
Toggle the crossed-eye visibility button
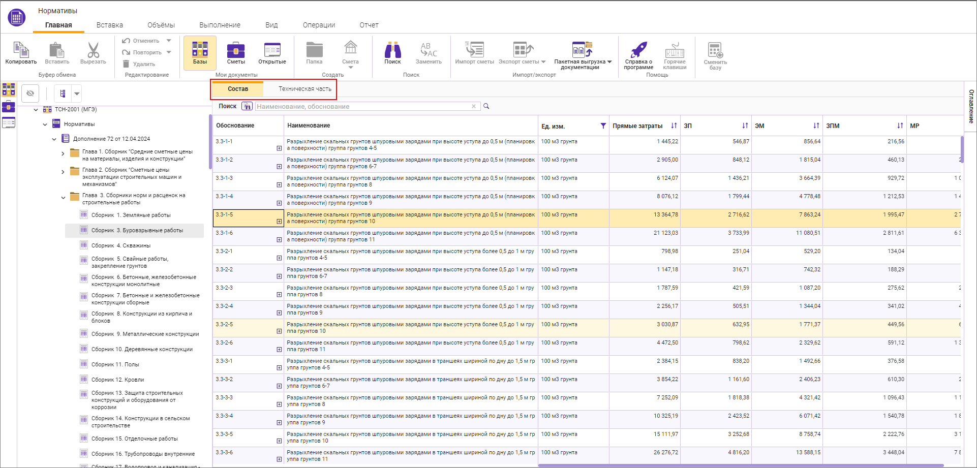click(30, 93)
